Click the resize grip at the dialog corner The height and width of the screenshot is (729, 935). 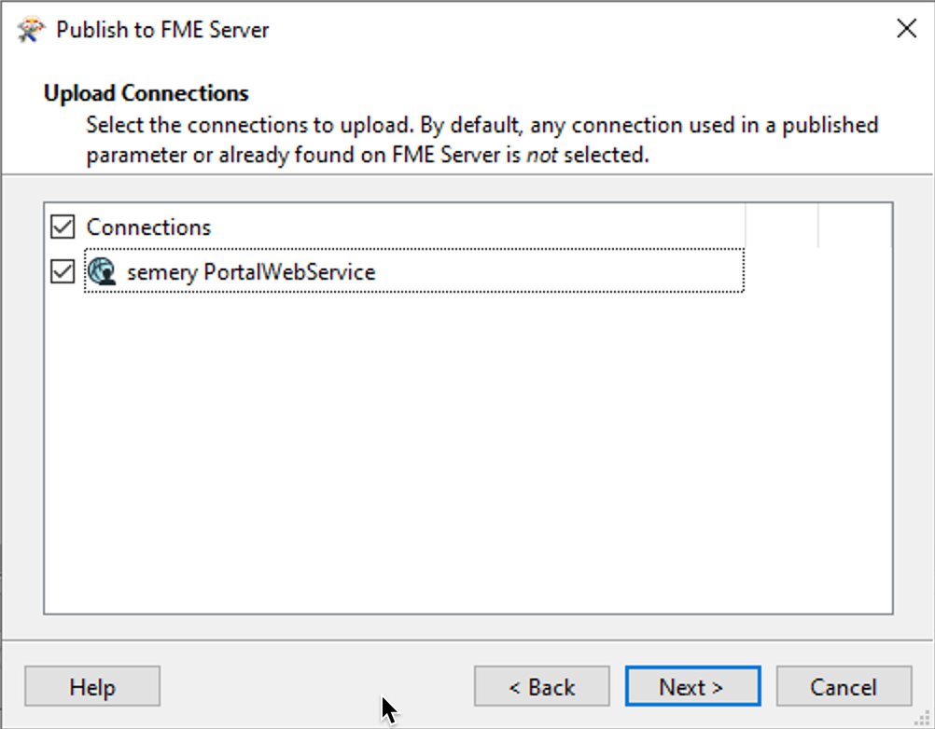tap(922, 716)
